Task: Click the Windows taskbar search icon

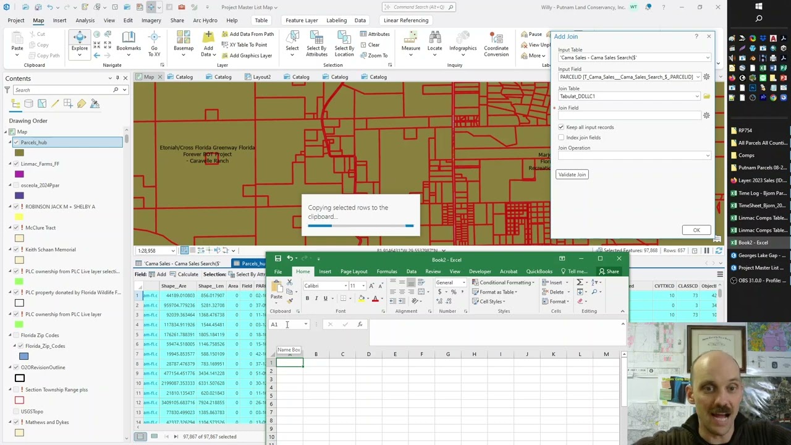Action: (x=759, y=19)
